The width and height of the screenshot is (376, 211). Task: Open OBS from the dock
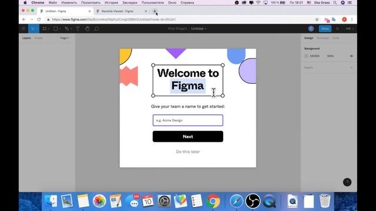point(253,201)
